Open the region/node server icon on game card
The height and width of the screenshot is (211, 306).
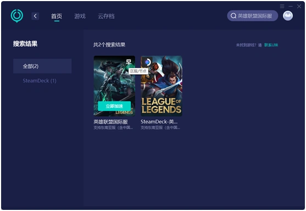click(129, 62)
